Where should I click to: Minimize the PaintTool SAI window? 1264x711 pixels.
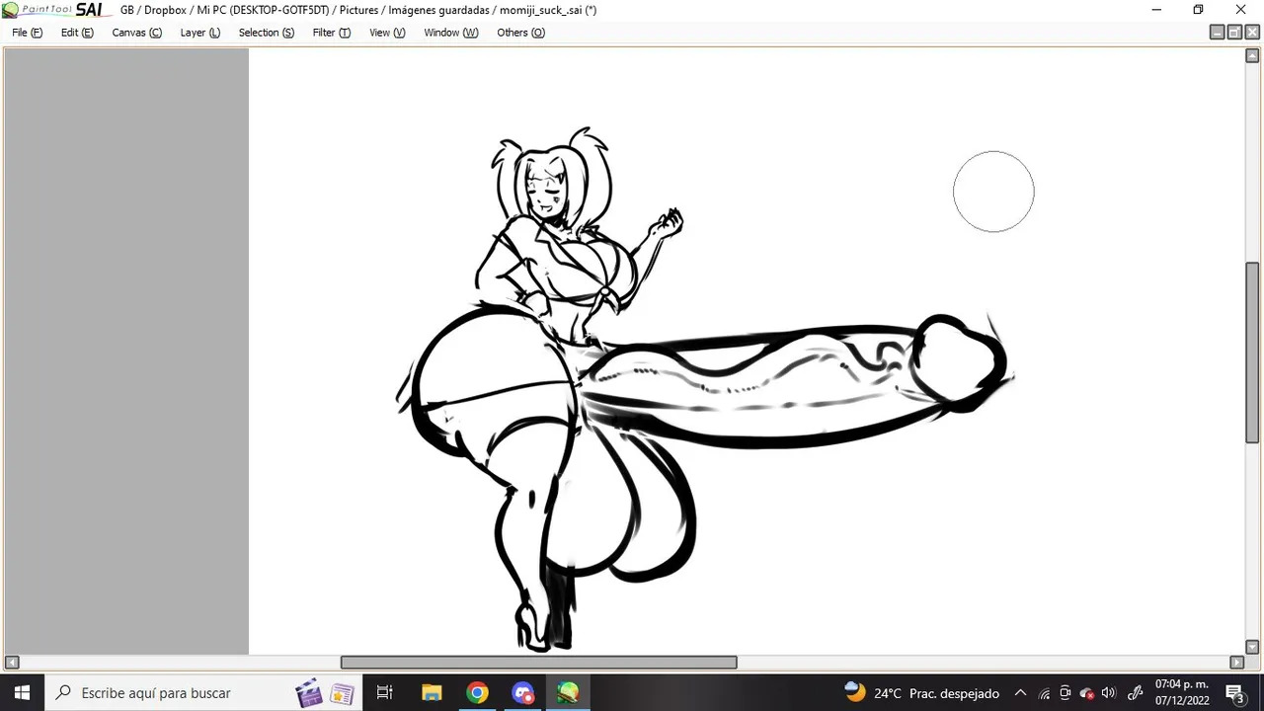pos(1156,10)
